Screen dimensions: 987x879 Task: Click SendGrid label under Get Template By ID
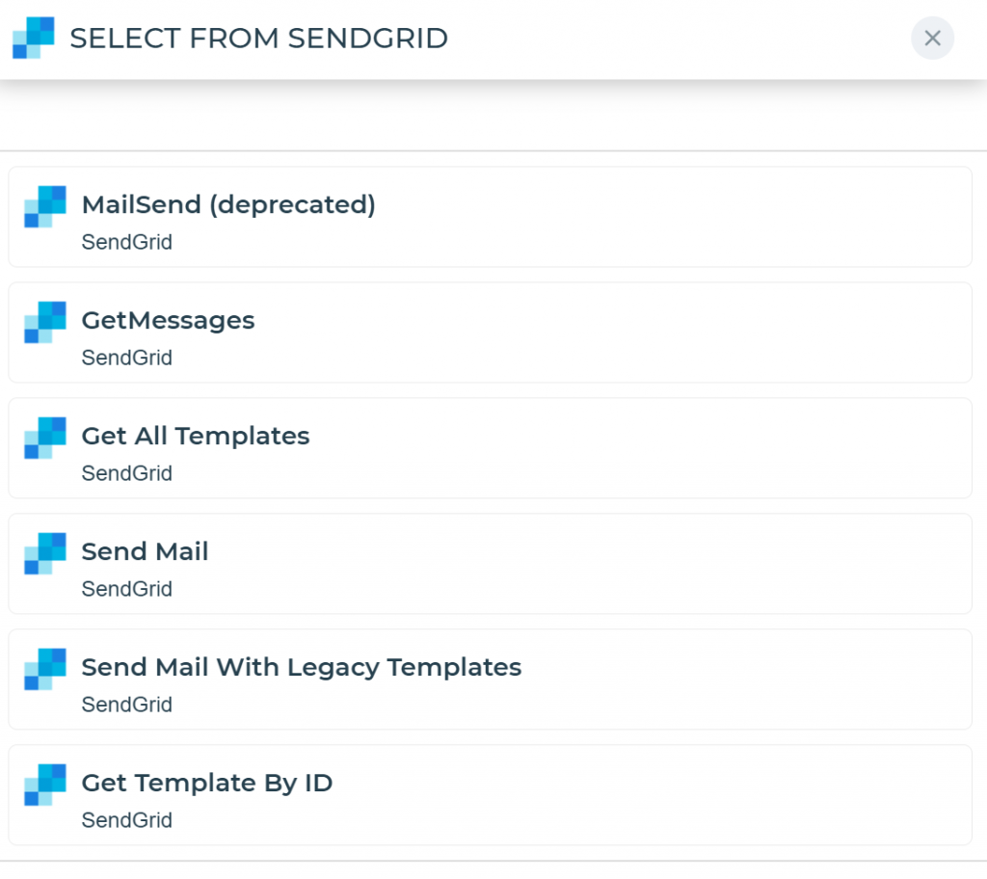126,820
